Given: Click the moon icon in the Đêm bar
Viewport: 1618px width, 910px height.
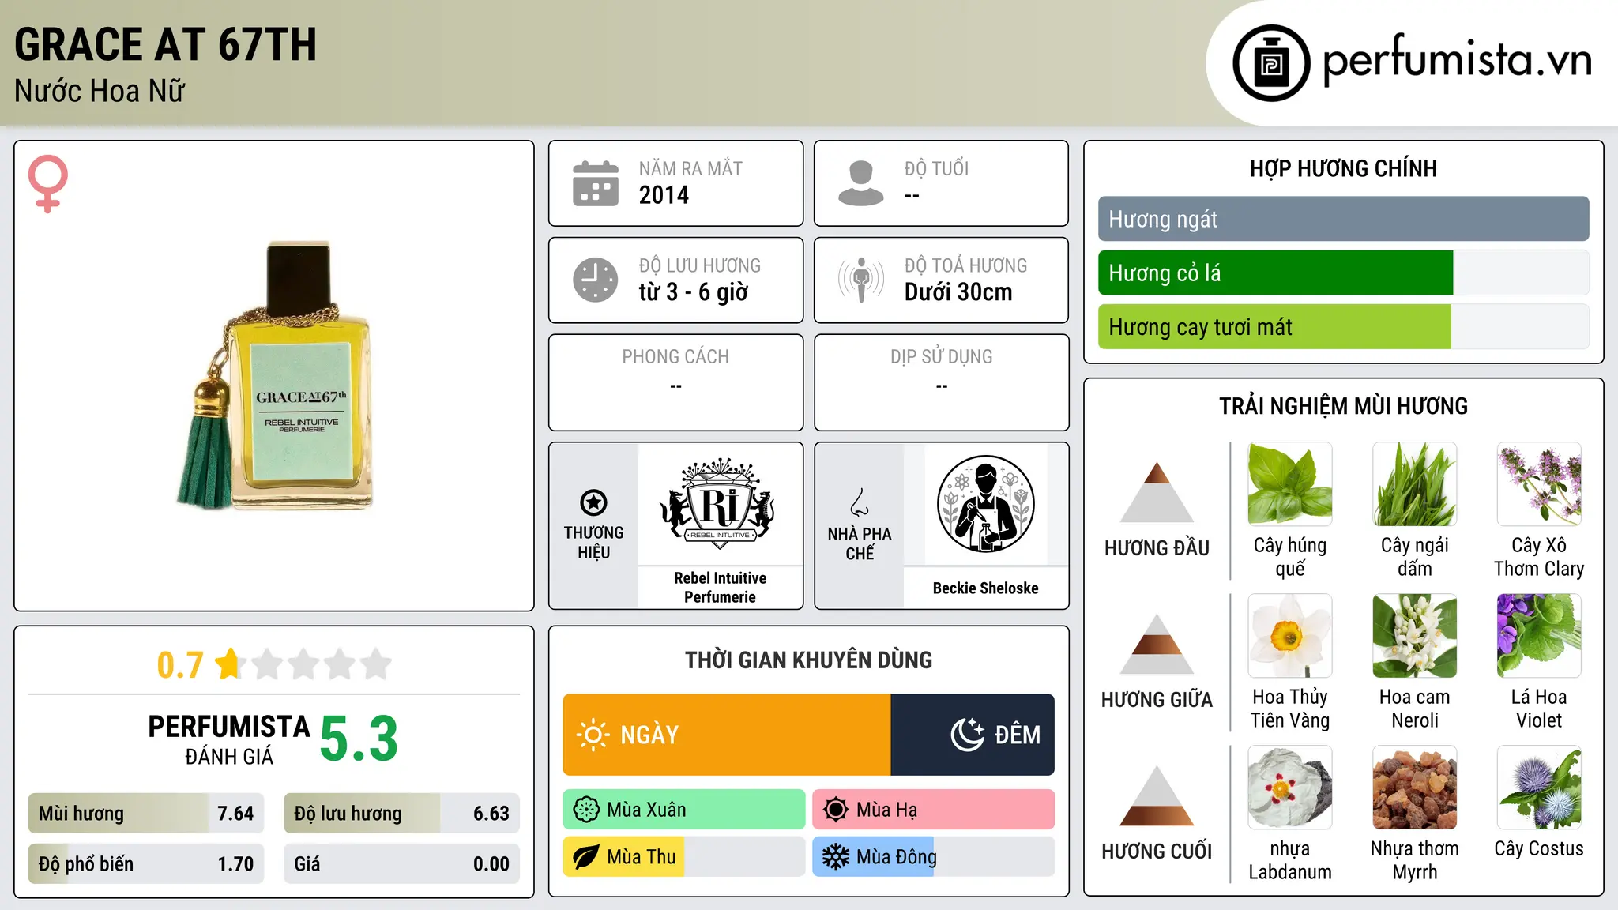Looking at the screenshot, I should (x=968, y=735).
